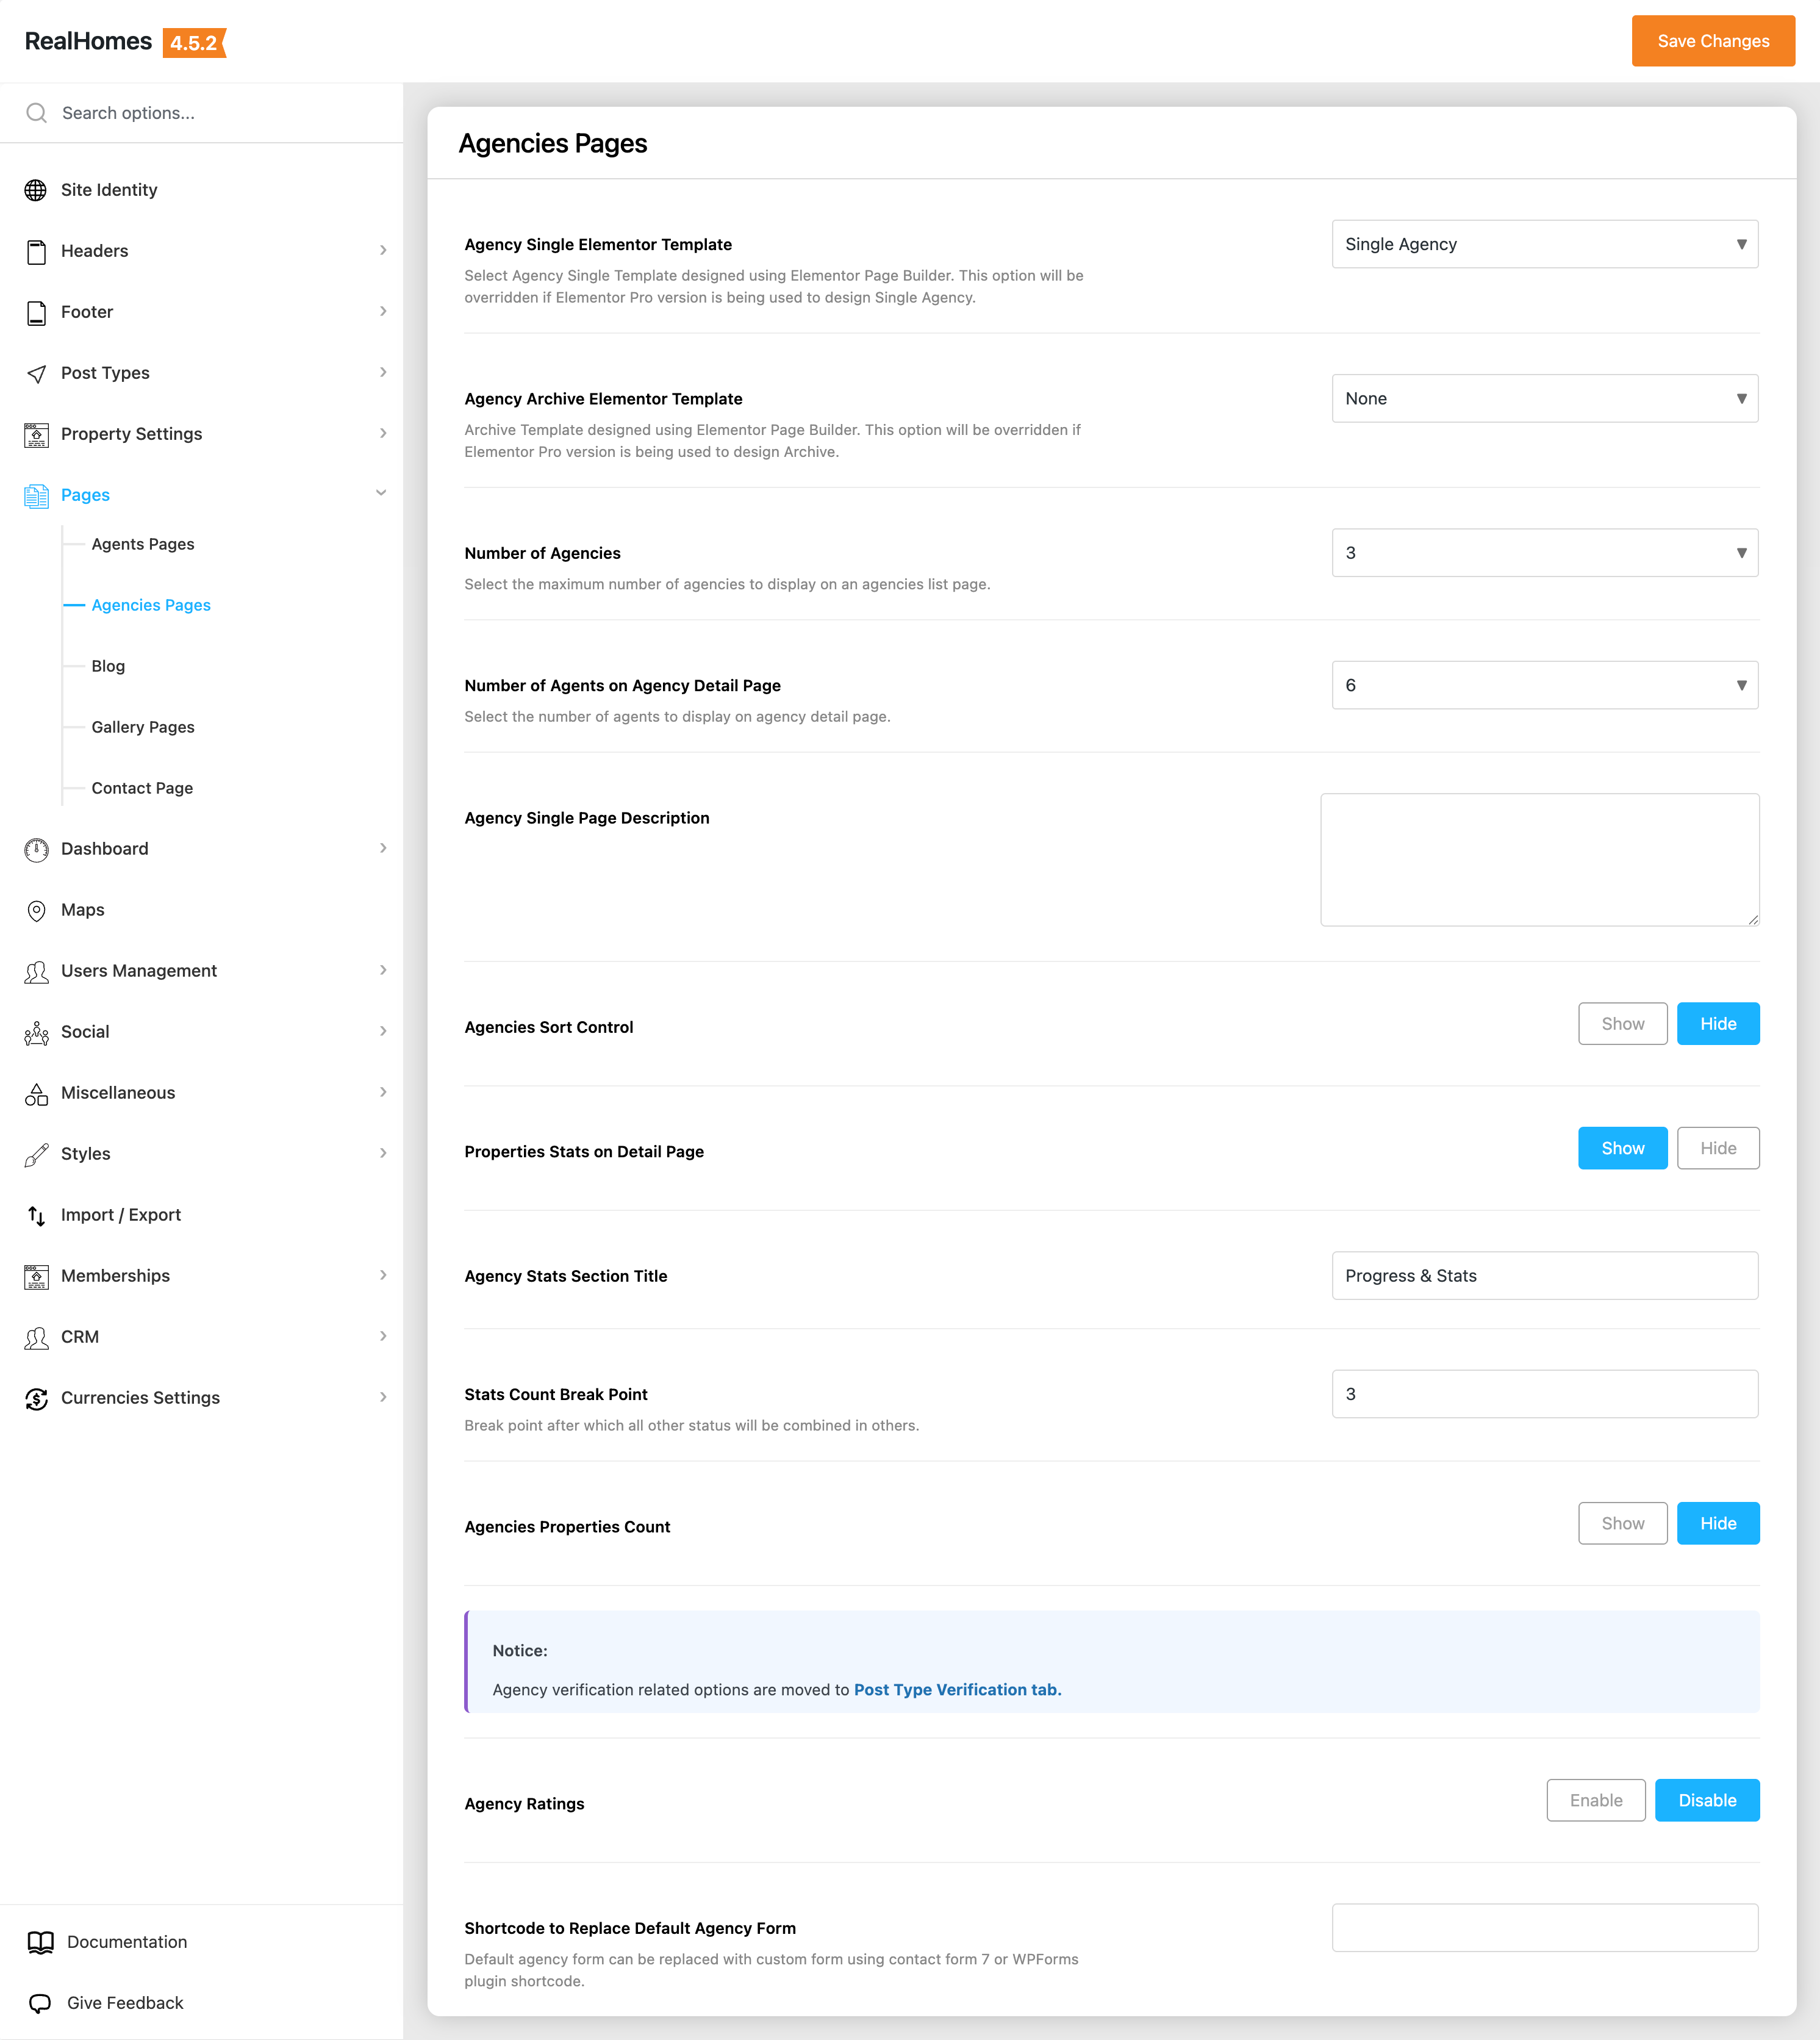Hide Properties Stats on Detail Page
Screen dimensions: 1820x2040
coord(1717,1148)
